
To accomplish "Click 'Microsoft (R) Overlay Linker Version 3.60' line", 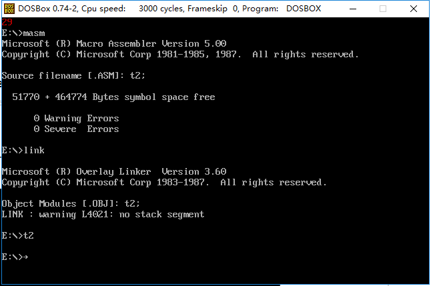I will click(114, 172).
